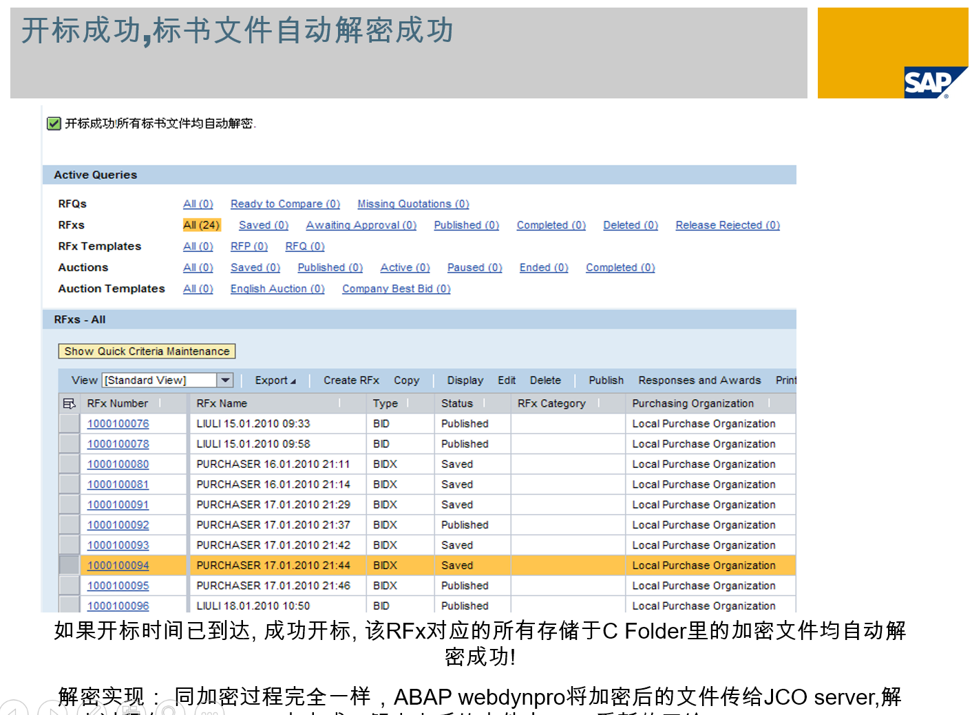The height and width of the screenshot is (715, 972).
Task: Open RFx number 1000100093
Action: pyautogui.click(x=118, y=546)
